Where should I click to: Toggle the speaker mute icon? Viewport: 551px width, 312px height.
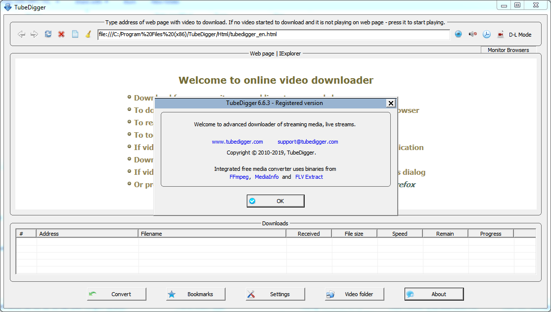click(x=473, y=34)
